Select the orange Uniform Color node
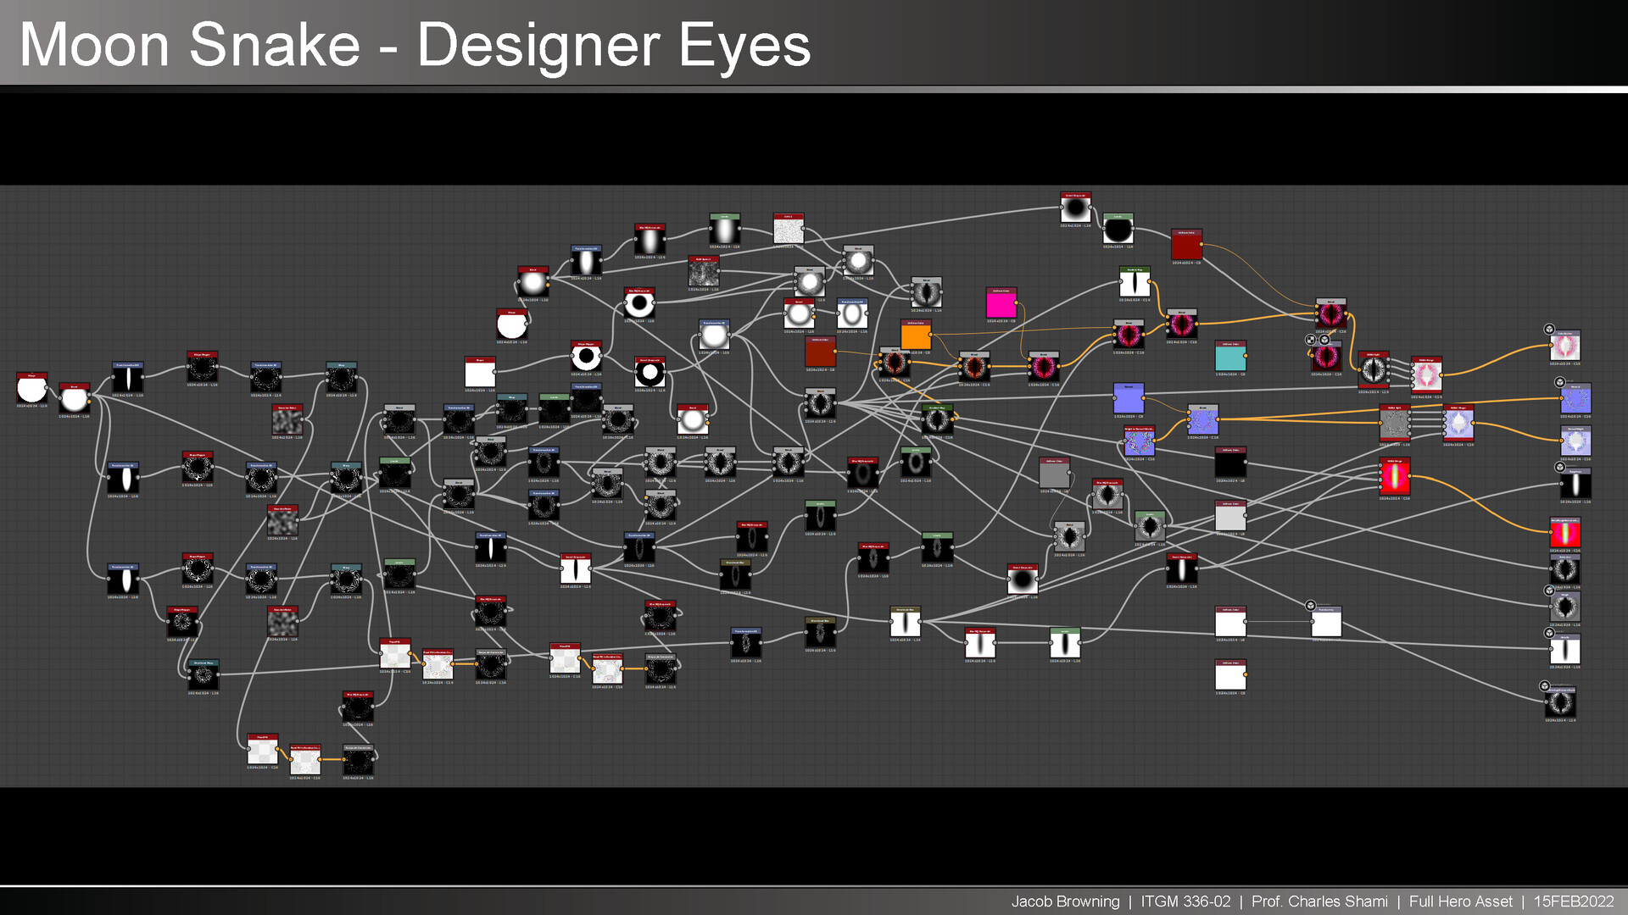 [x=916, y=336]
